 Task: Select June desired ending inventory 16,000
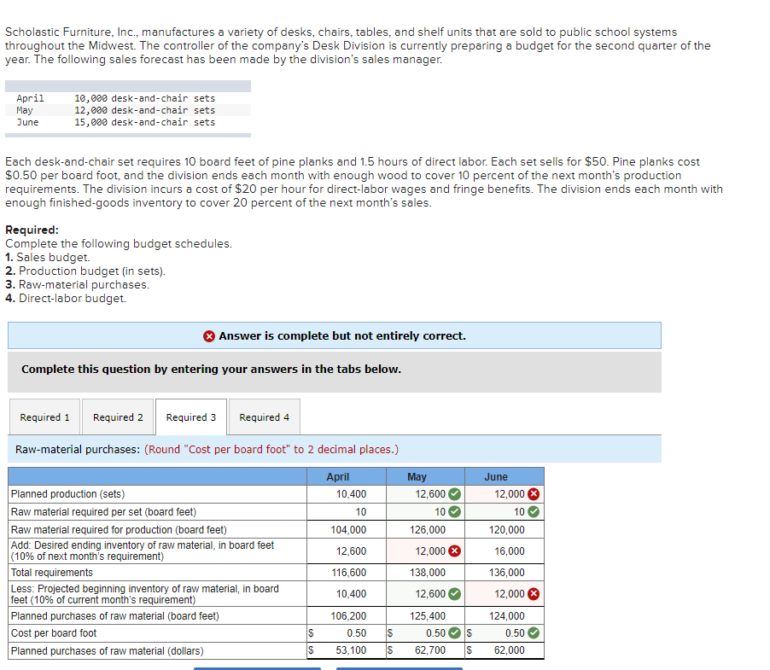pyautogui.click(x=510, y=551)
